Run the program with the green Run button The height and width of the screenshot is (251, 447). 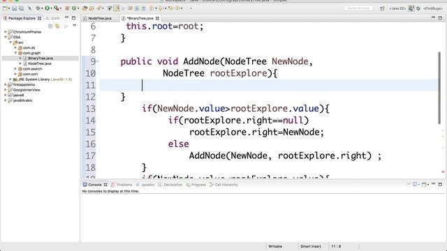click(47, 8)
